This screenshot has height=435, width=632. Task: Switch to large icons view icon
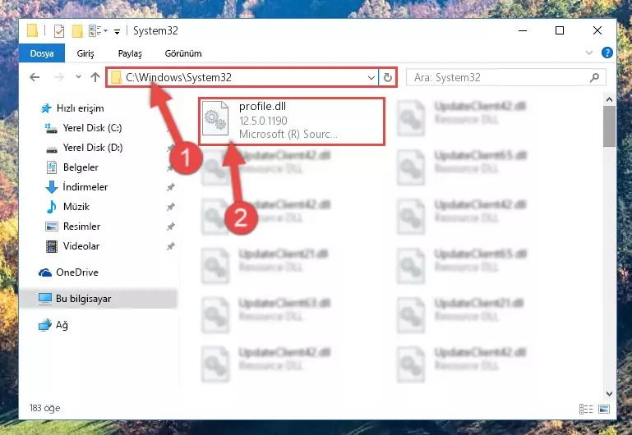(x=604, y=410)
